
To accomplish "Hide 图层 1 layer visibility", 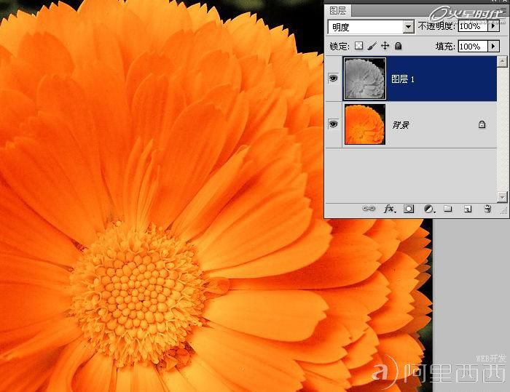I will [x=334, y=78].
